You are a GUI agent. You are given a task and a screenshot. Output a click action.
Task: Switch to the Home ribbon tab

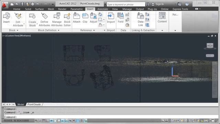(x=17, y=9)
